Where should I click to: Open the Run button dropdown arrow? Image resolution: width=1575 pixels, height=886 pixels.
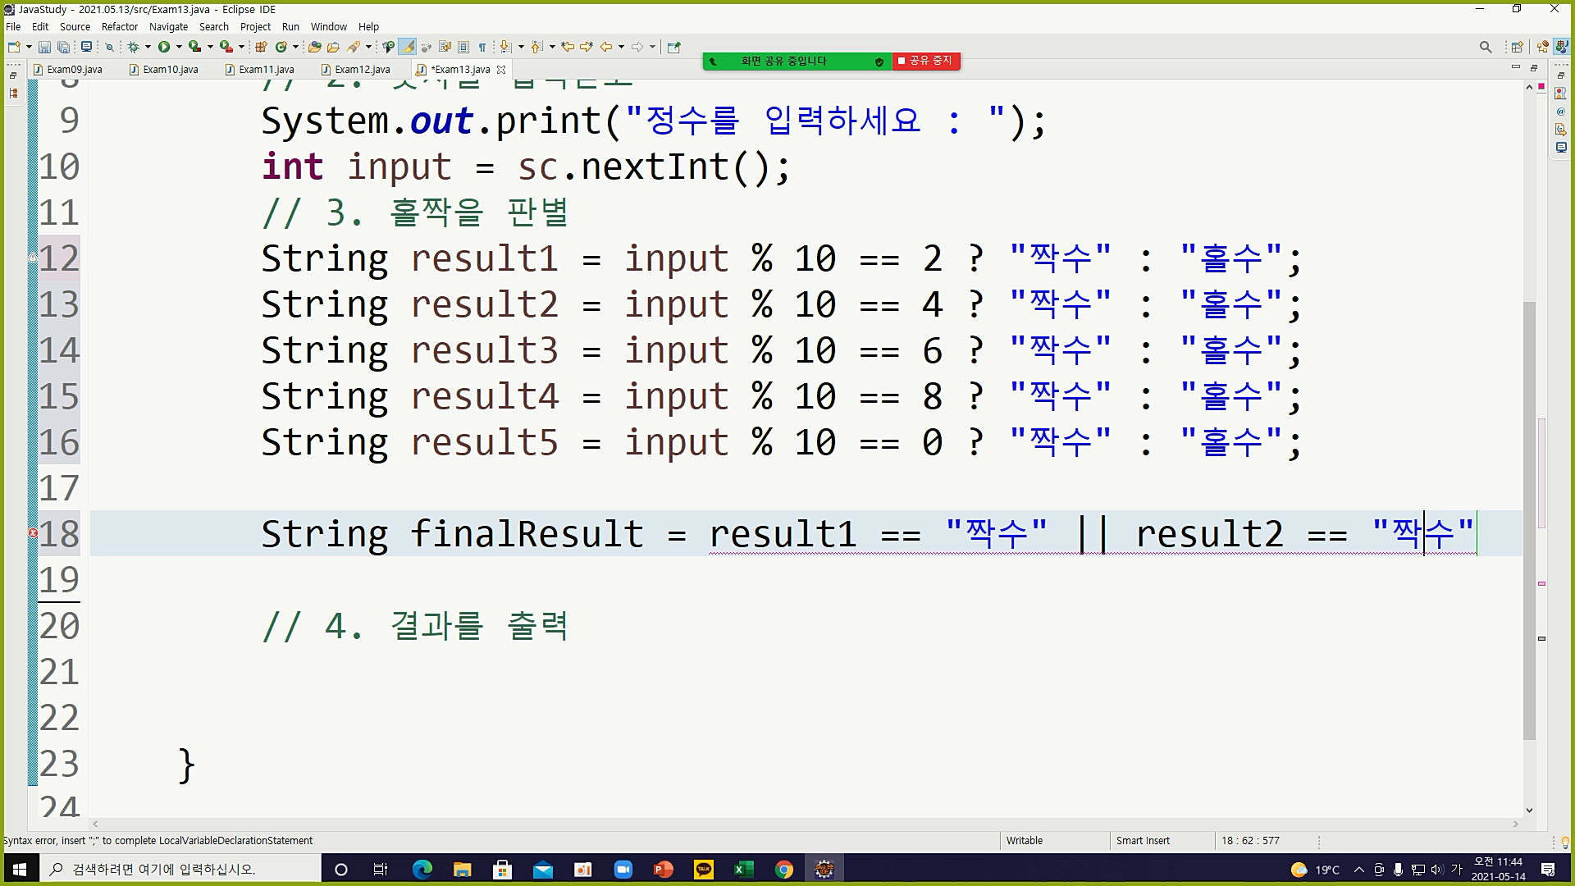click(179, 47)
